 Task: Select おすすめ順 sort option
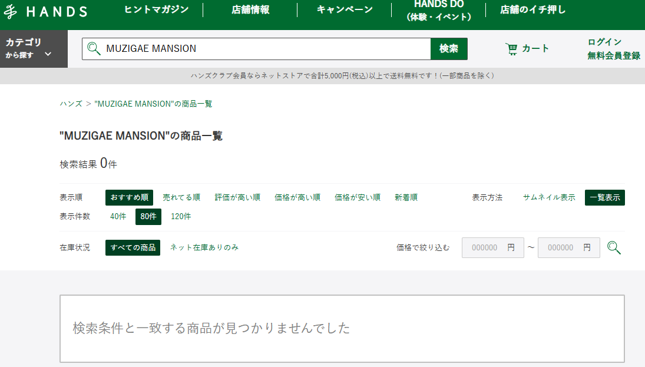129,197
